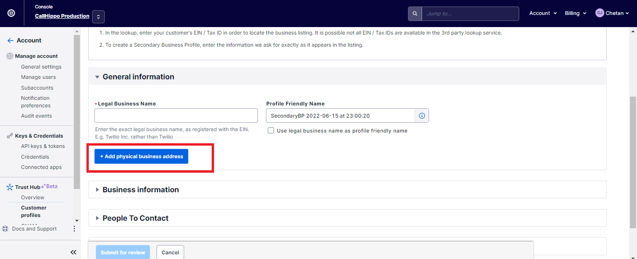
Task: Click the Console label
Action: pos(44,7)
